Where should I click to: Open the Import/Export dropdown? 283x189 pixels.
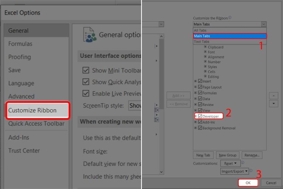tap(234, 171)
